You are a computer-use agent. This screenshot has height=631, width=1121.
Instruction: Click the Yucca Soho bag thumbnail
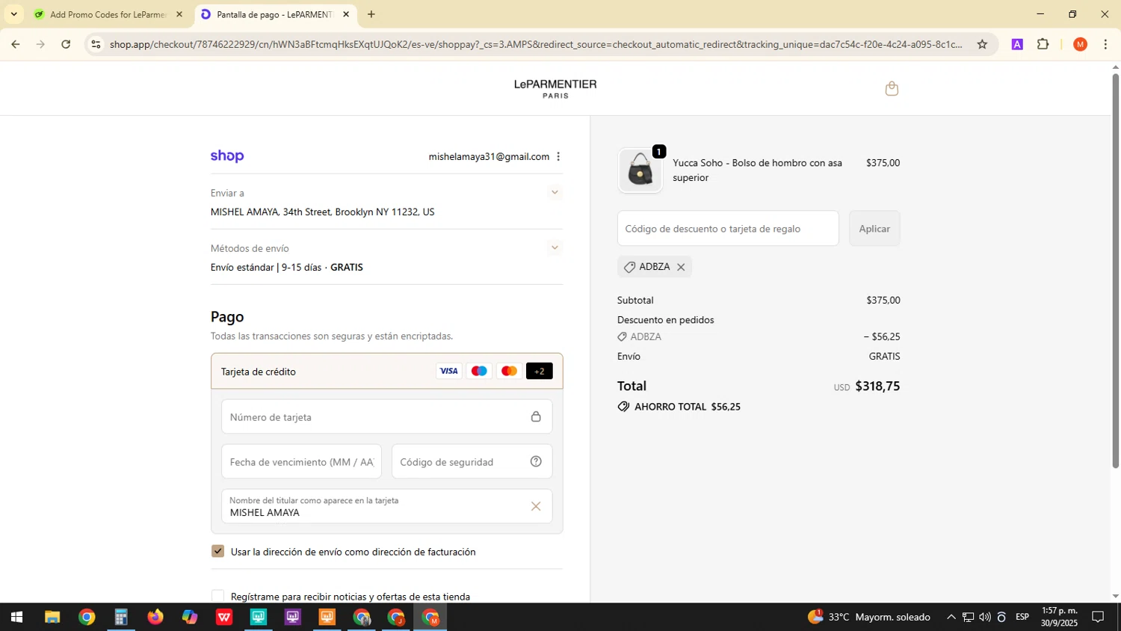(x=640, y=170)
